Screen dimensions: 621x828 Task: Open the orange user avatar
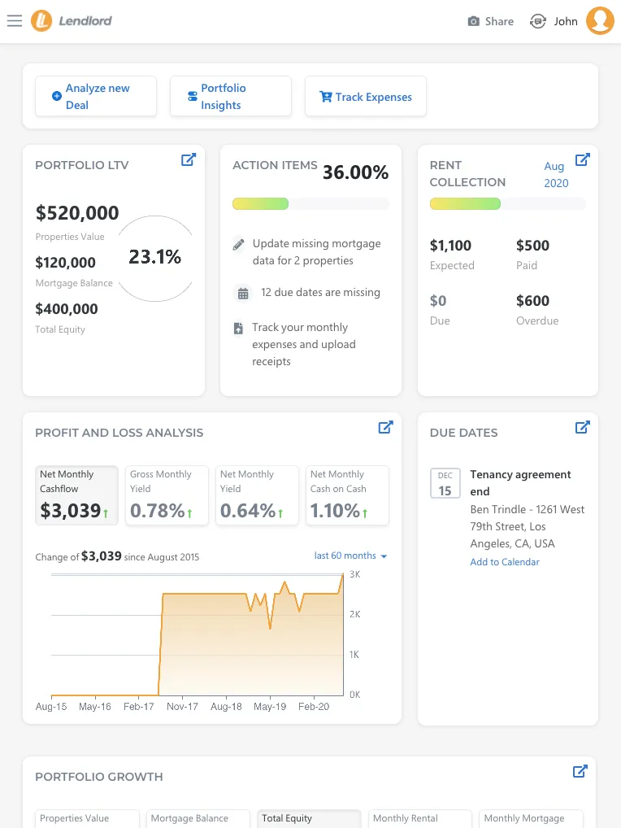pyautogui.click(x=601, y=20)
